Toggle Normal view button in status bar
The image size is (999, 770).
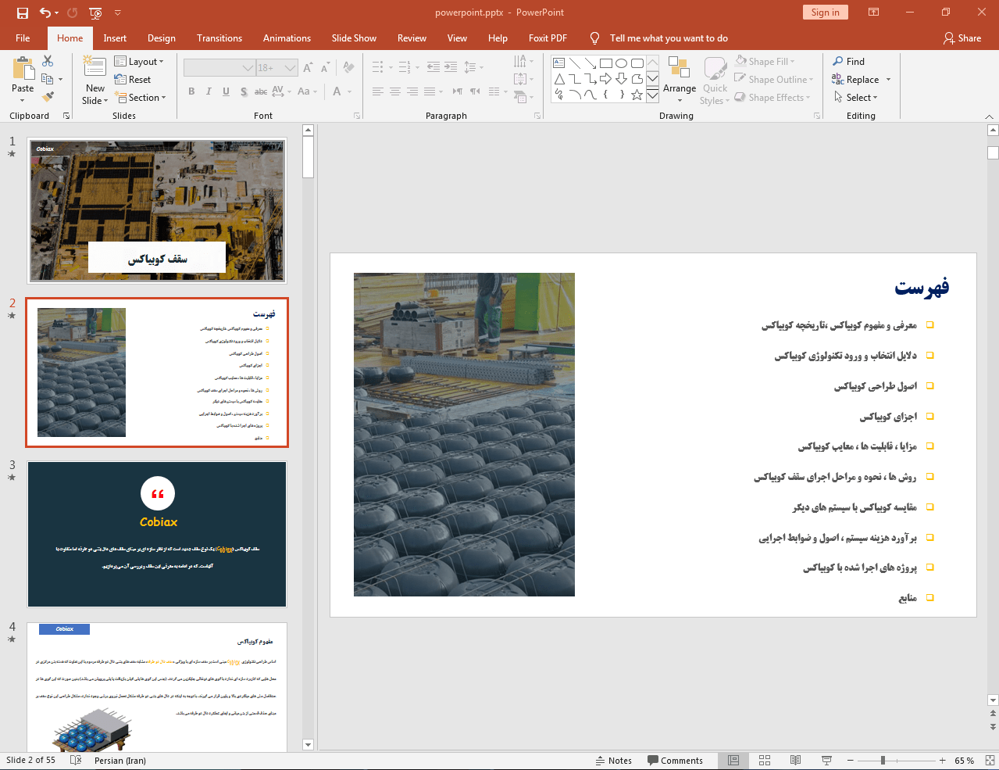pyautogui.click(x=733, y=761)
